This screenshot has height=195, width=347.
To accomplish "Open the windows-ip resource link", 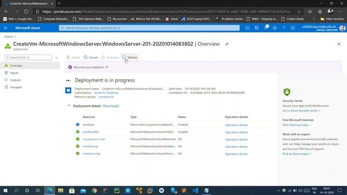I will tap(91, 146).
